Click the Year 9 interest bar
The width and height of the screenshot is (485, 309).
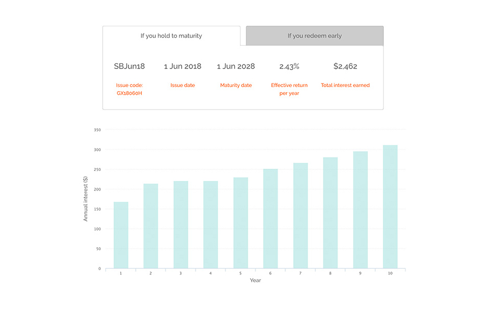[360, 210]
